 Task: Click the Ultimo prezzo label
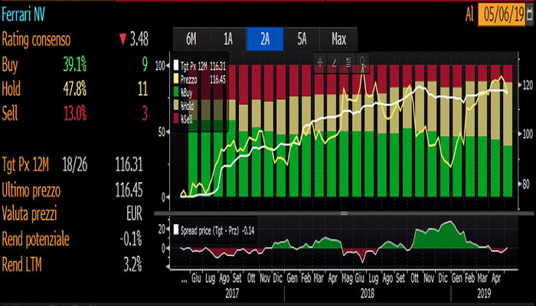coord(31,190)
